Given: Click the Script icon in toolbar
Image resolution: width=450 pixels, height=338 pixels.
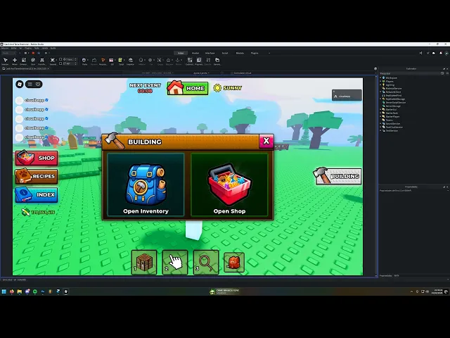Looking at the screenshot, I should point(121,60).
